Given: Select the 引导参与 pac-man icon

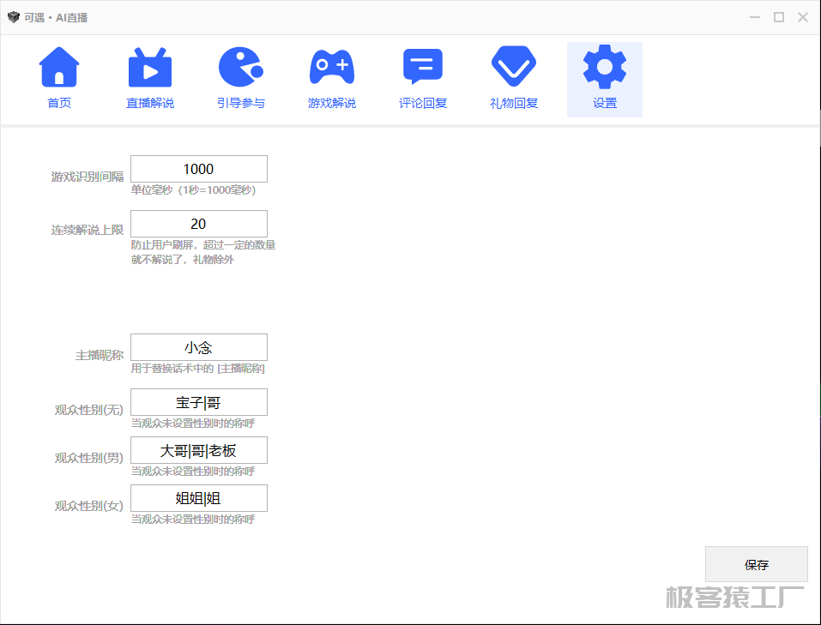Looking at the screenshot, I should coord(240,67).
